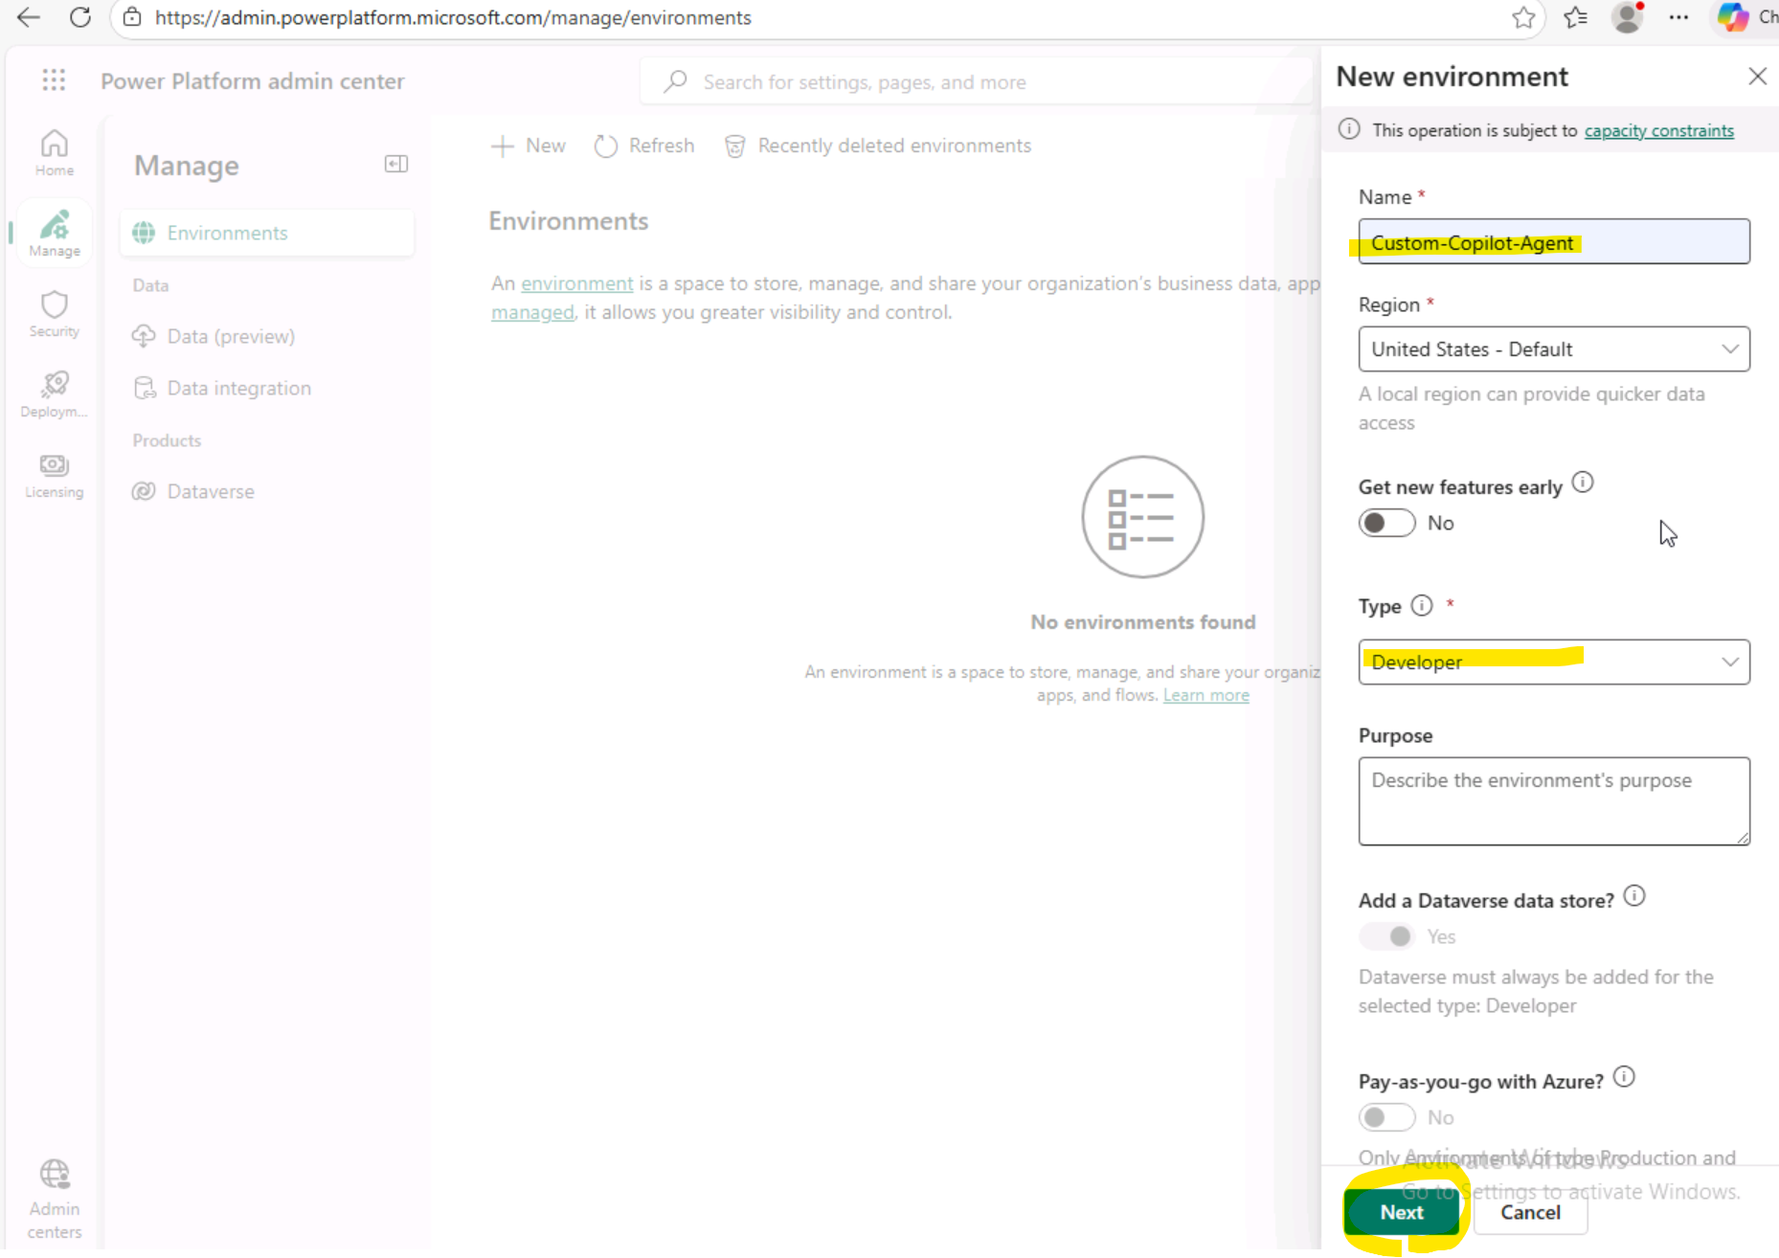Open the Security section icon

pyautogui.click(x=55, y=313)
